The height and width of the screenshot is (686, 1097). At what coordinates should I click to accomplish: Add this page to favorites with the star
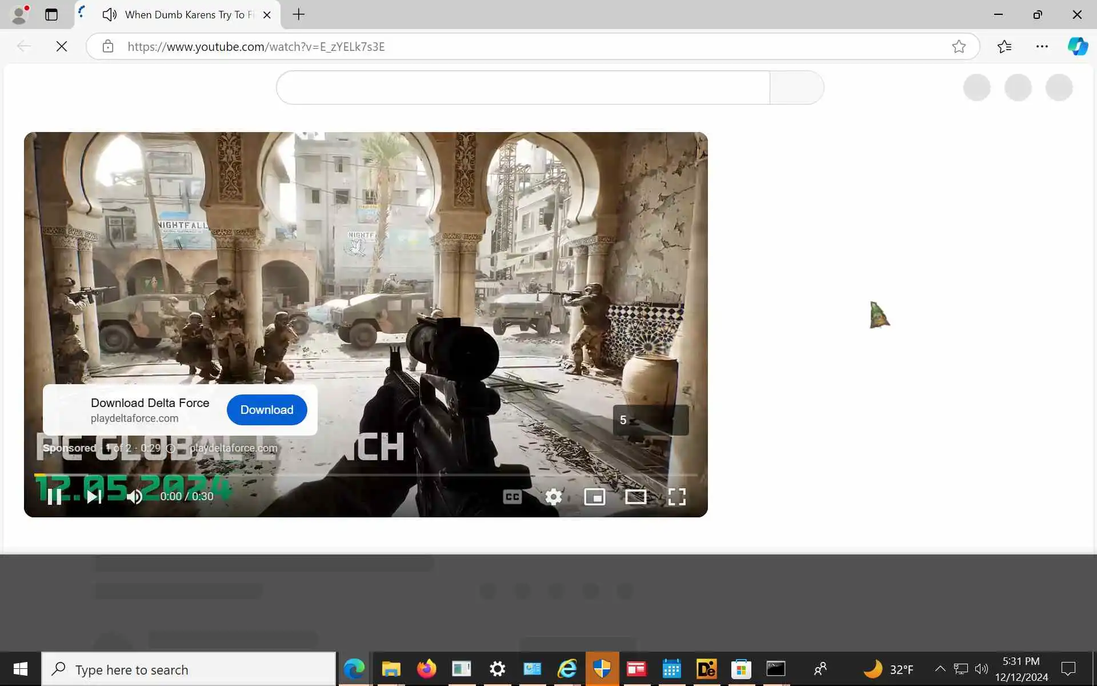[959, 46]
